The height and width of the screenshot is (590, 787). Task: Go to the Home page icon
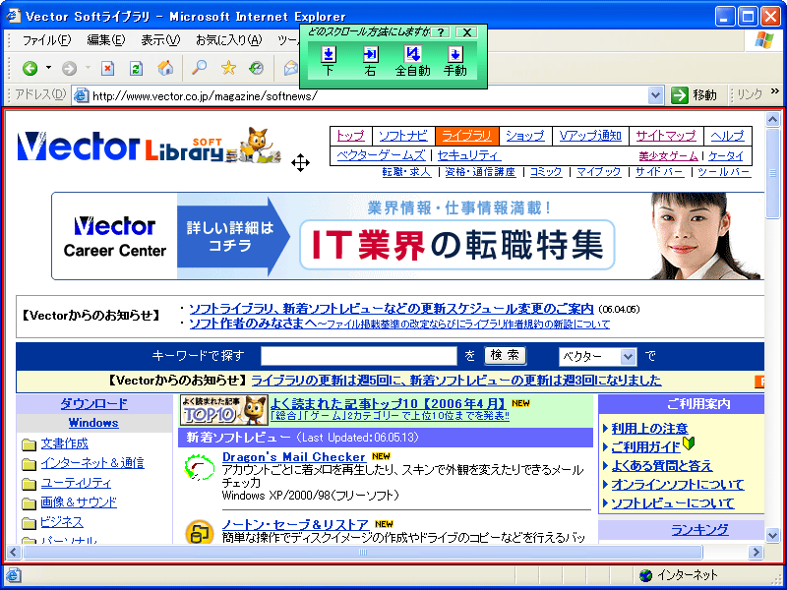[x=165, y=68]
